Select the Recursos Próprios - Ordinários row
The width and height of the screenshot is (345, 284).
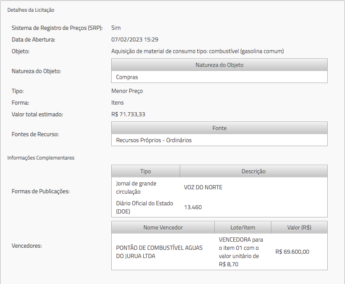(x=154, y=140)
